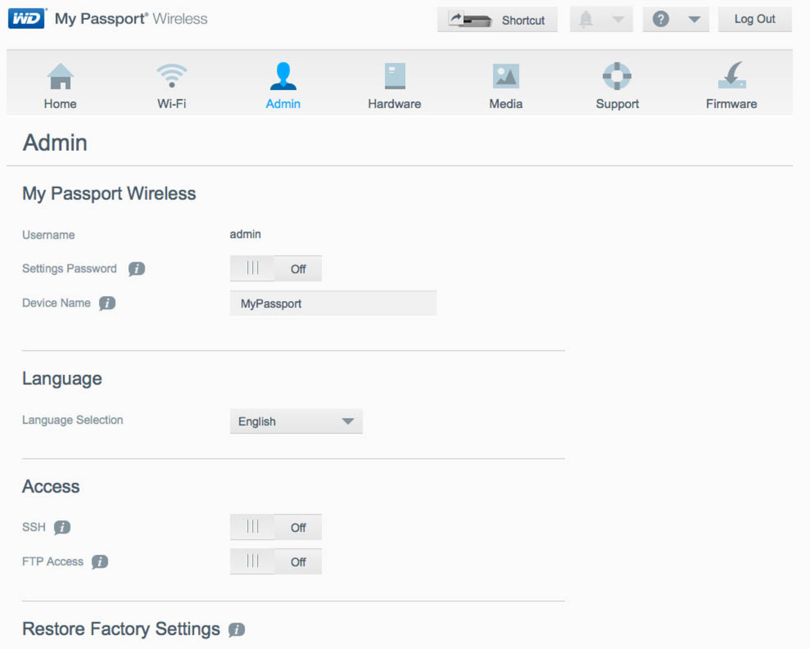Open the Firmware download icon
Image resolution: width=810 pixels, height=649 pixels.
[732, 75]
